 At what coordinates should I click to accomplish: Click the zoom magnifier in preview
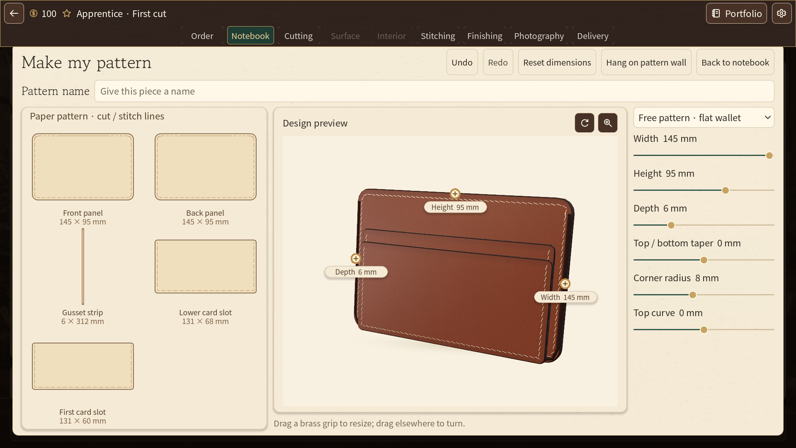[608, 123]
